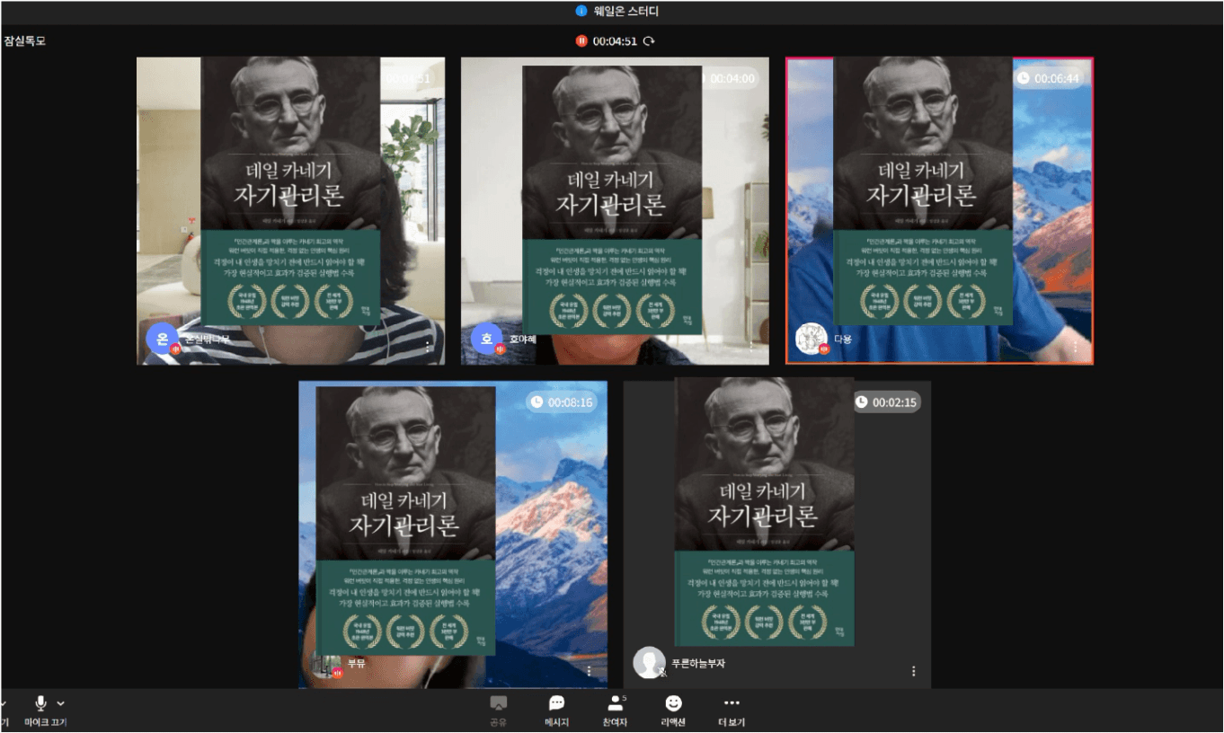The height and width of the screenshot is (733, 1224).
Task: Click the refresh icon after 00:04:51
Action: click(649, 40)
